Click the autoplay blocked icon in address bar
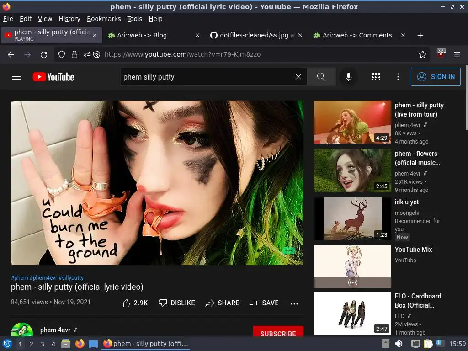 tap(96, 54)
